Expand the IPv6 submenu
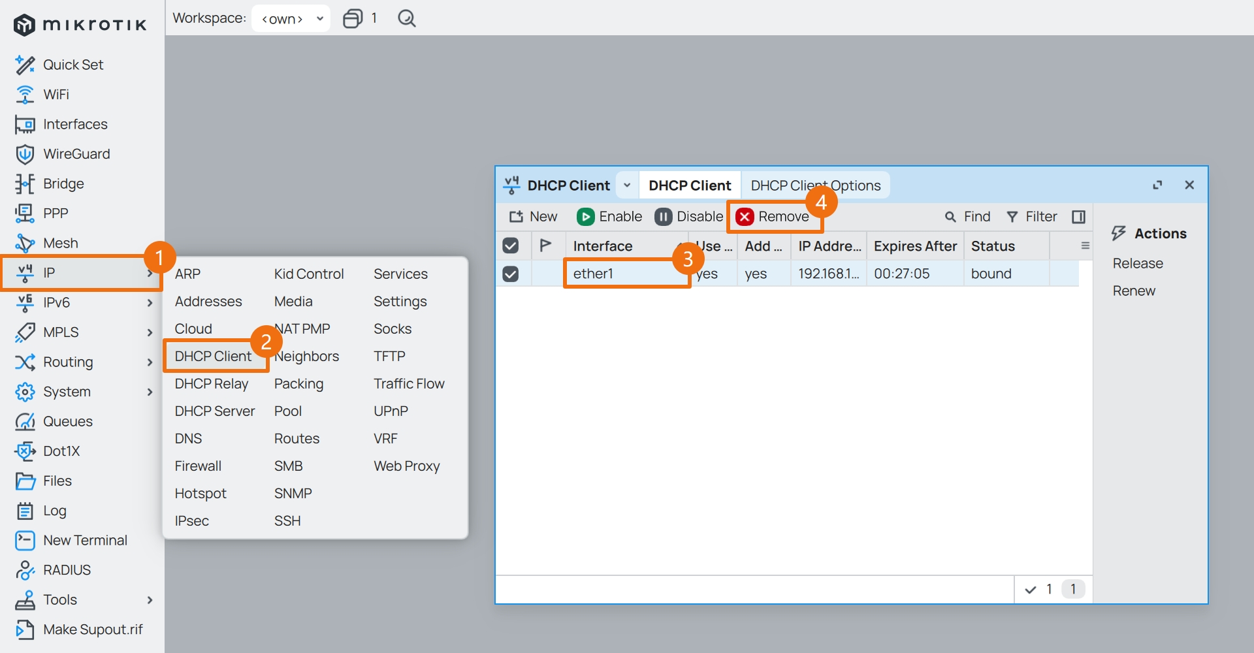The width and height of the screenshot is (1254, 653). point(150,303)
